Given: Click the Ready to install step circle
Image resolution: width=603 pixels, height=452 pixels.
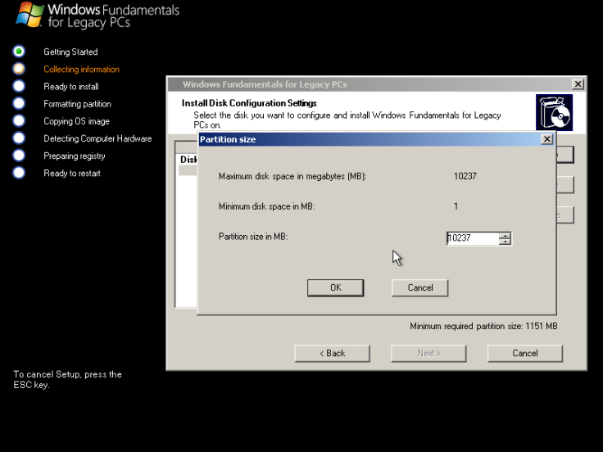Looking at the screenshot, I should tap(19, 86).
